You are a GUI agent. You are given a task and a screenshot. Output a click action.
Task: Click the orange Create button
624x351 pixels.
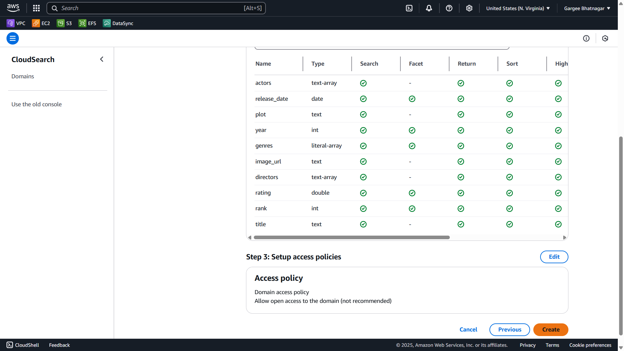click(551, 330)
